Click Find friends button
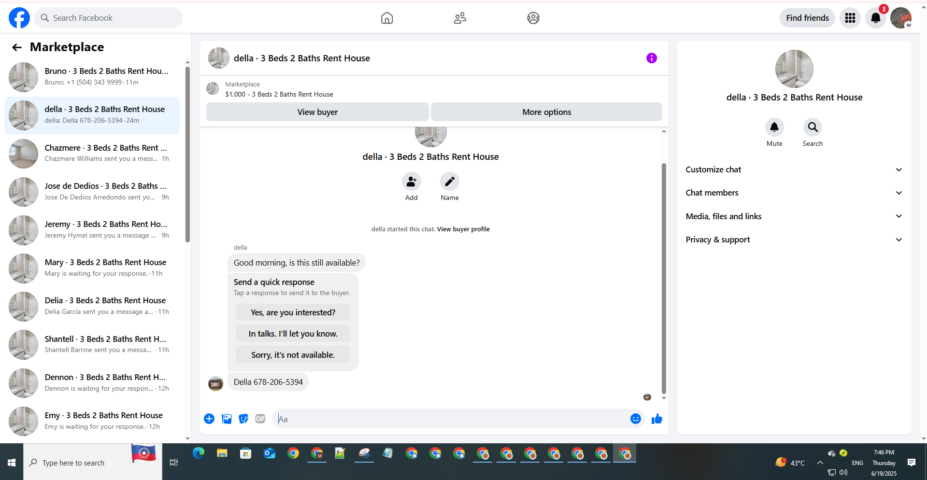927x480 pixels. pos(807,18)
